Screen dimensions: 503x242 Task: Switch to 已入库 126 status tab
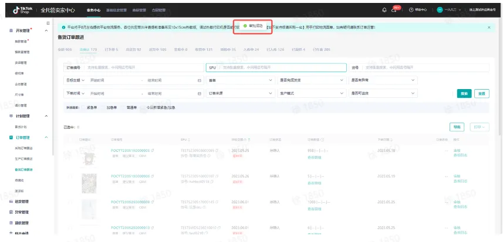click(275, 50)
